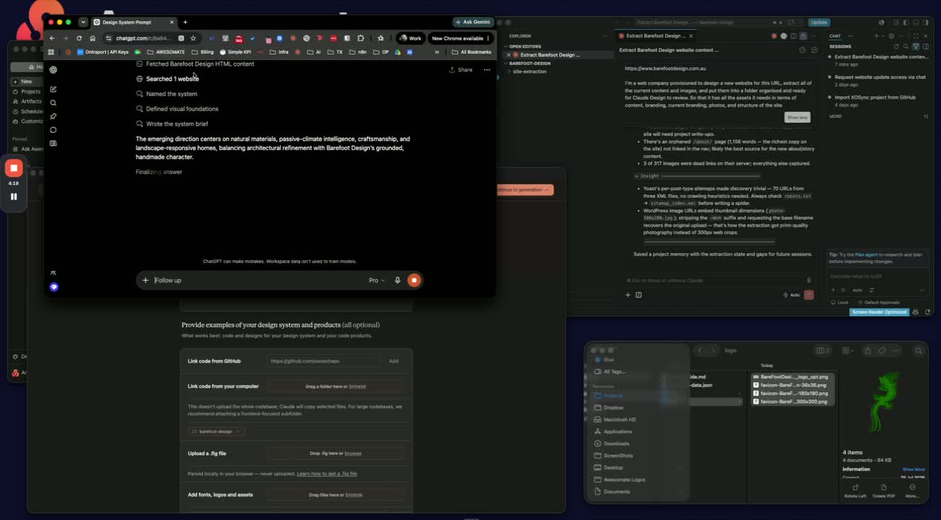Refresh the chat sessions list
941x520 pixels.
(x=896, y=46)
